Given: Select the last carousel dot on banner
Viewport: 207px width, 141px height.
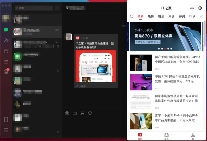Looking at the screenshot, I should point(171,49).
